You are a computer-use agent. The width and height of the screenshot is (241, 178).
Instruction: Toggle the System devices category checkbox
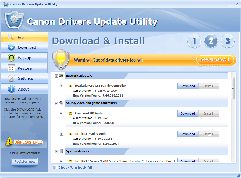56,151
